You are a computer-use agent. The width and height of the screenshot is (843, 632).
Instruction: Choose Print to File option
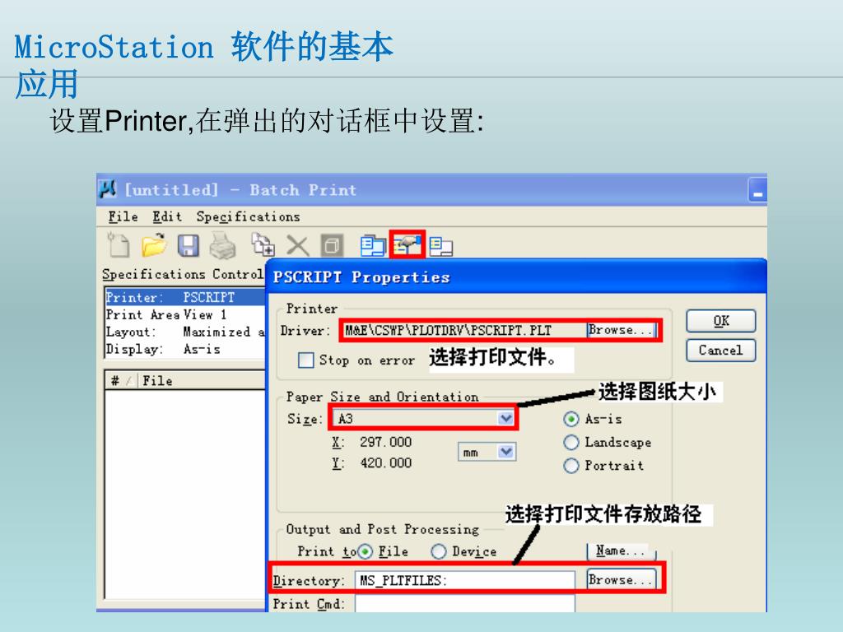click(x=365, y=551)
